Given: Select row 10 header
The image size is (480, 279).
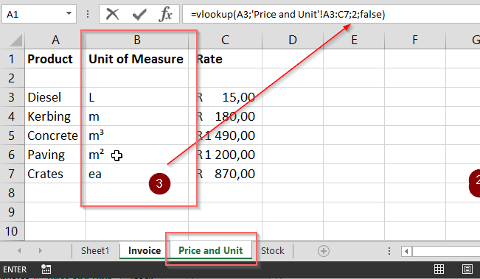Looking at the screenshot, I should (x=13, y=231).
